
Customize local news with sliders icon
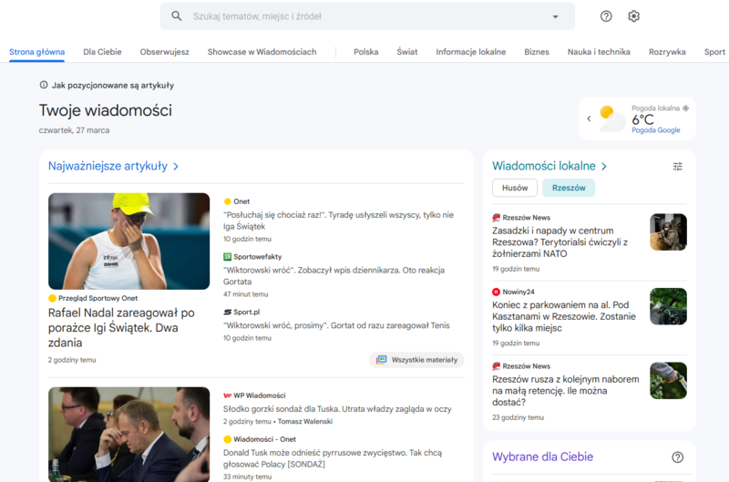coord(677,167)
